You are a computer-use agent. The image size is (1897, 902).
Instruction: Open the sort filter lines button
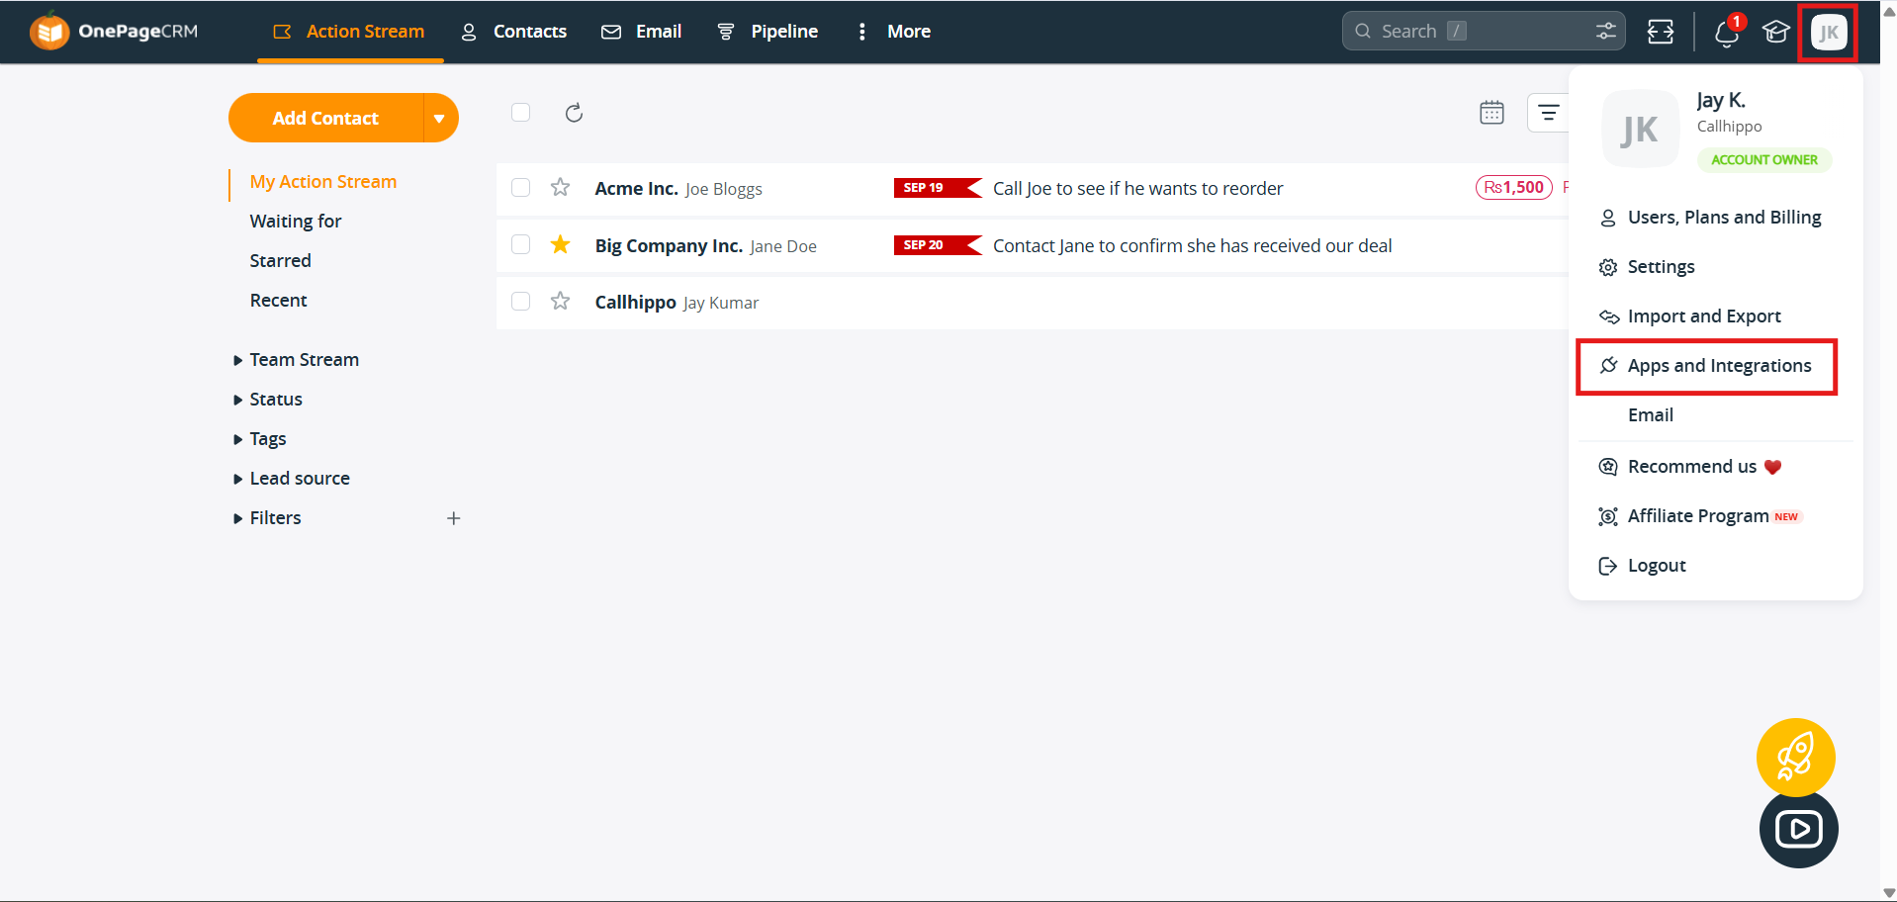point(1549,113)
